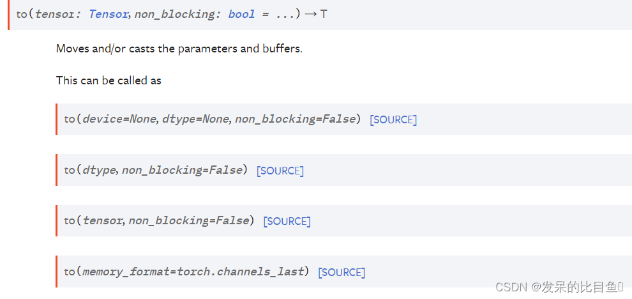Viewport: 632px width, 299px height.
Task: Click the device=None parameter text
Action: click(119, 119)
